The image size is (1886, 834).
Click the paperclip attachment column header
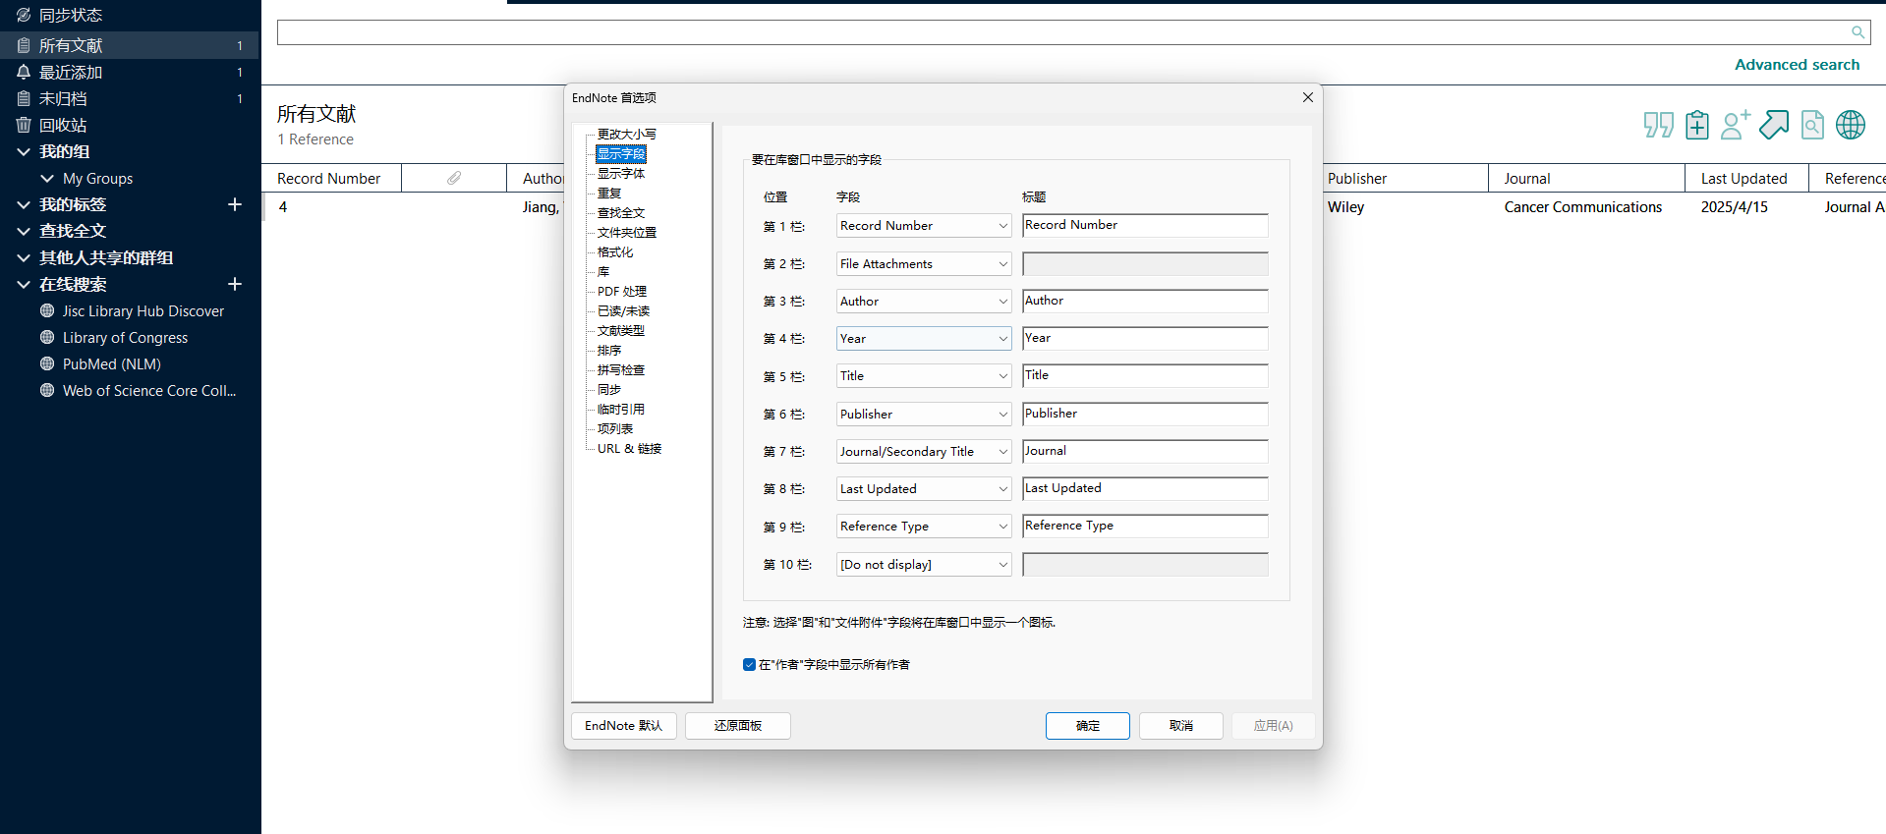454,178
